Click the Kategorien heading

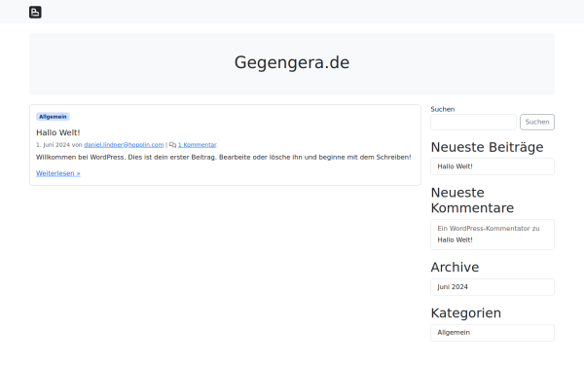point(466,312)
